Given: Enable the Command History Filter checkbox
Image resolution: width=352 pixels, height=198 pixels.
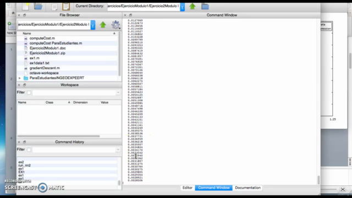Looking at the screenshot, I should pyautogui.click(x=29, y=150).
